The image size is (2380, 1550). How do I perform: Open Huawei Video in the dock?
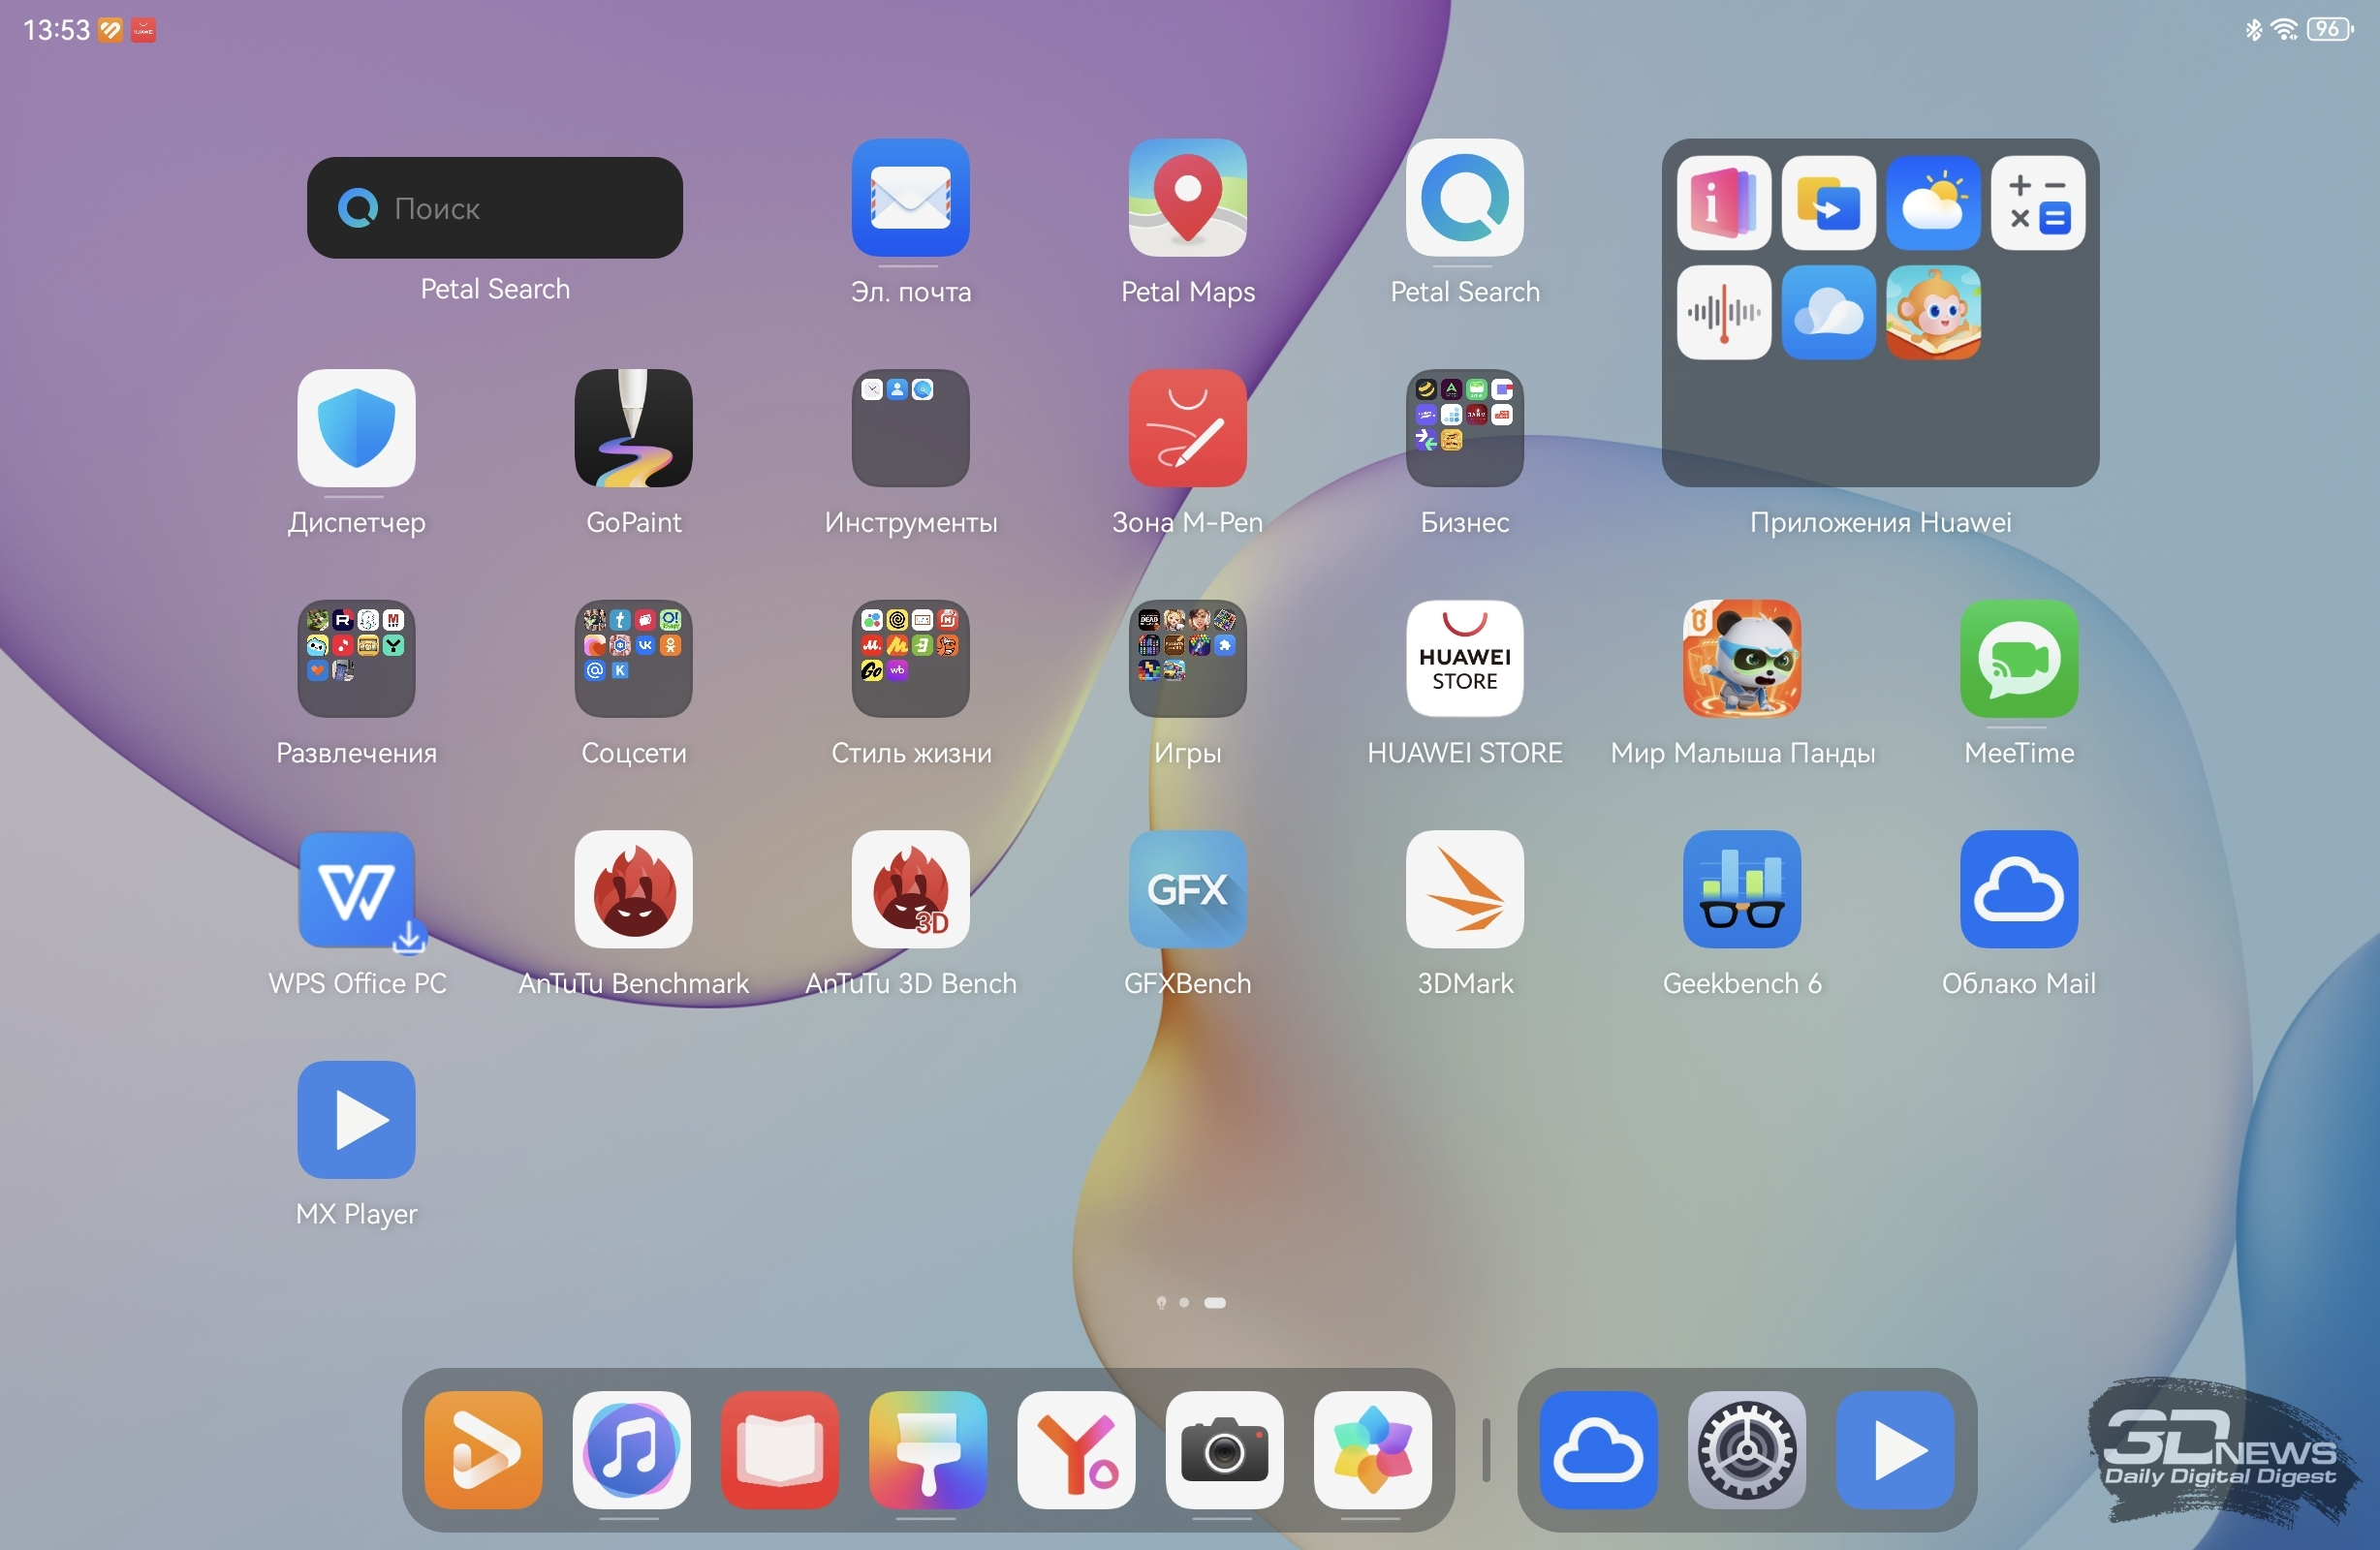[483, 1449]
